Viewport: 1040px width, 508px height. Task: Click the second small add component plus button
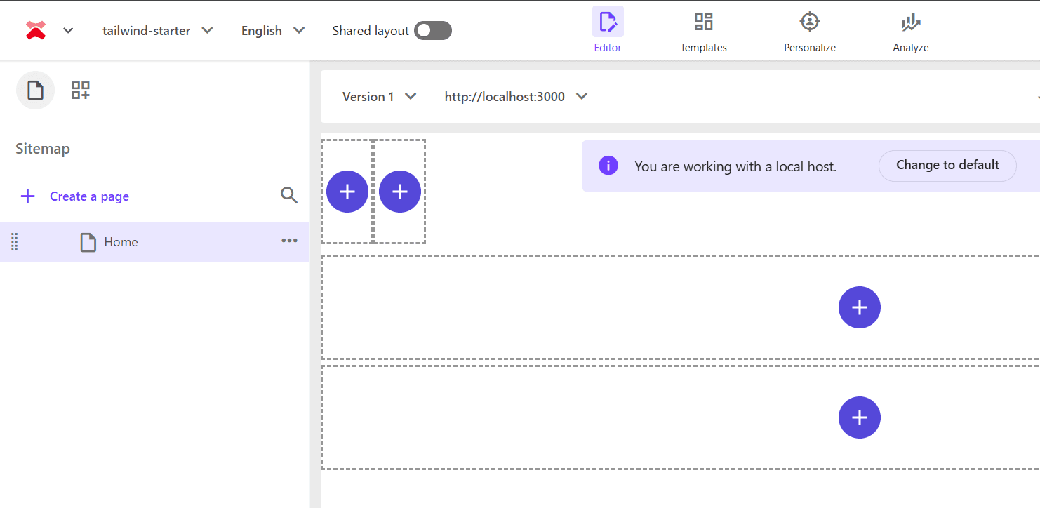(x=400, y=192)
